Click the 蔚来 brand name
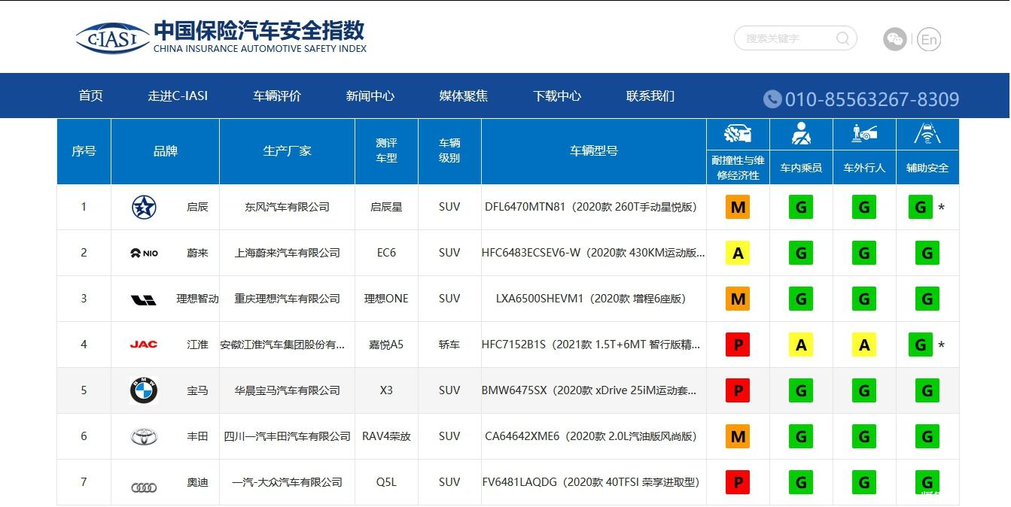The image size is (1011, 507). [x=197, y=253]
